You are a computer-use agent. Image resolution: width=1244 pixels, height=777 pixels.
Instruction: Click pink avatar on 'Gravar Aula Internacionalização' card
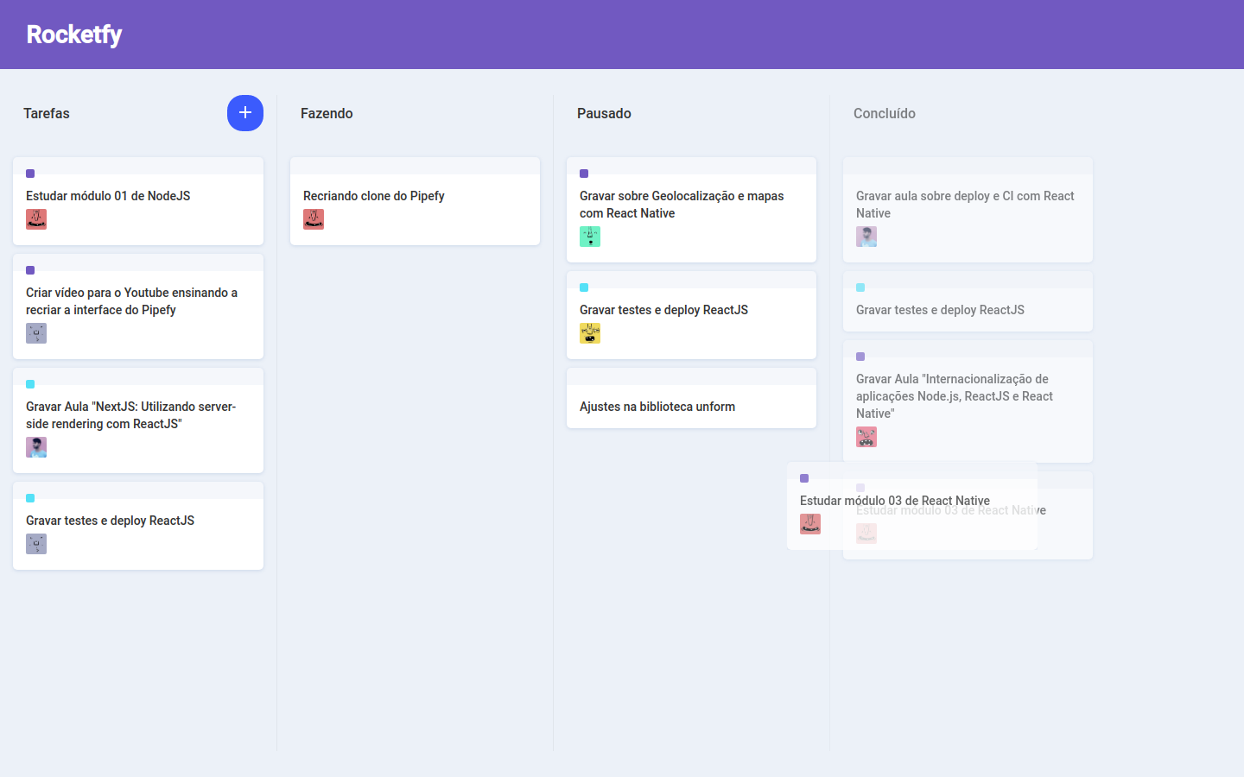pyautogui.click(x=866, y=437)
